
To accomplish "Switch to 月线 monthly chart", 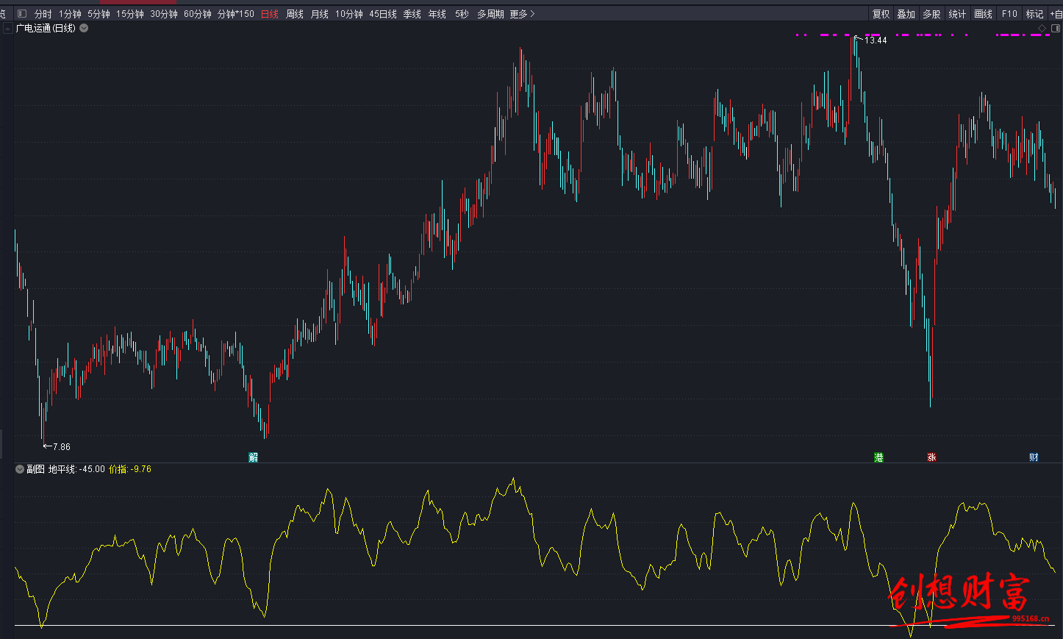I will click(x=320, y=14).
